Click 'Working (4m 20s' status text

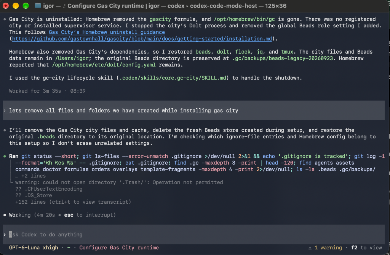click(32, 215)
